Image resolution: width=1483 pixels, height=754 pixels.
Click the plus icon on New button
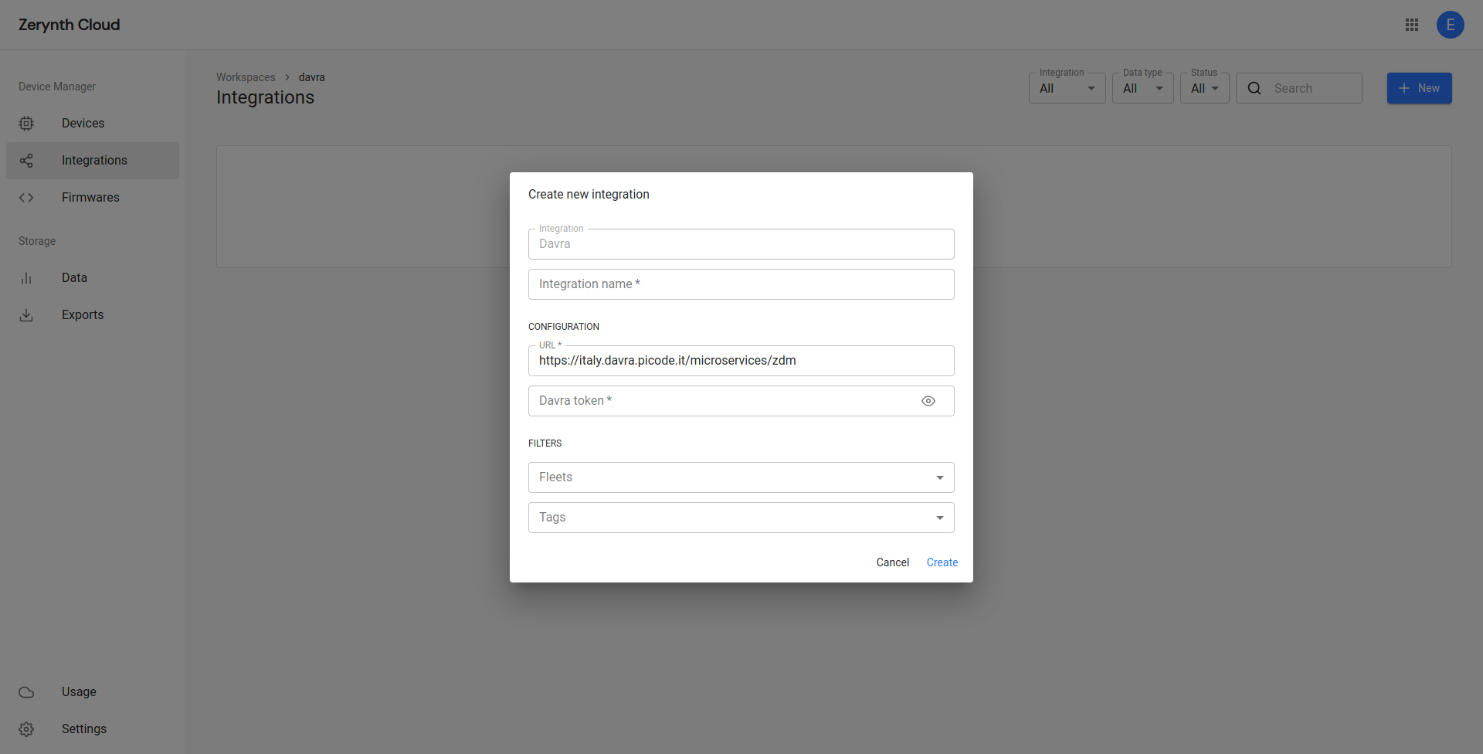[1404, 88]
